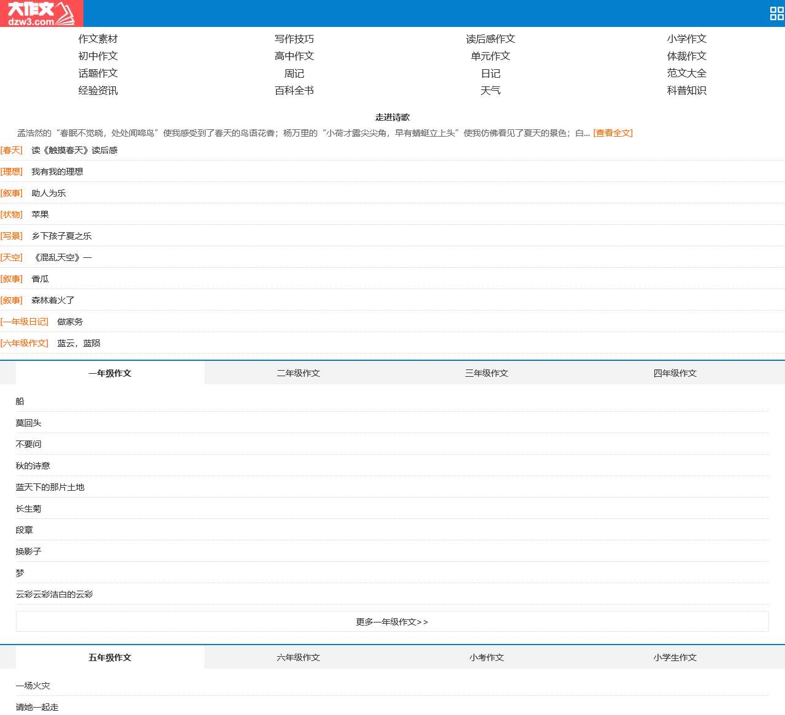Open the 苹果 article
The height and width of the screenshot is (715, 785).
click(x=40, y=214)
